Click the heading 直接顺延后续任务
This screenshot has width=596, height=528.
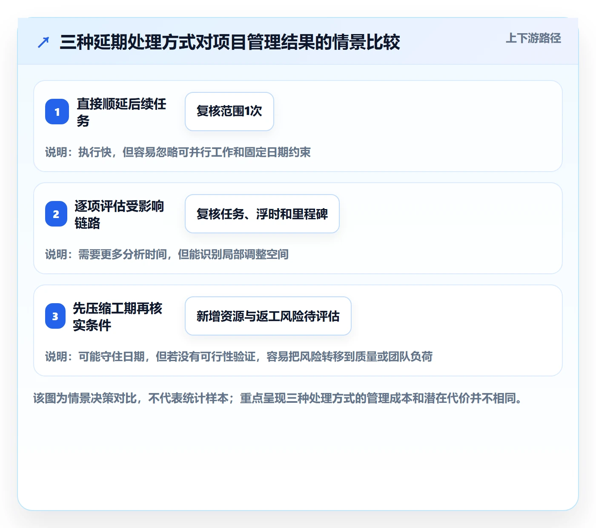[x=121, y=112]
